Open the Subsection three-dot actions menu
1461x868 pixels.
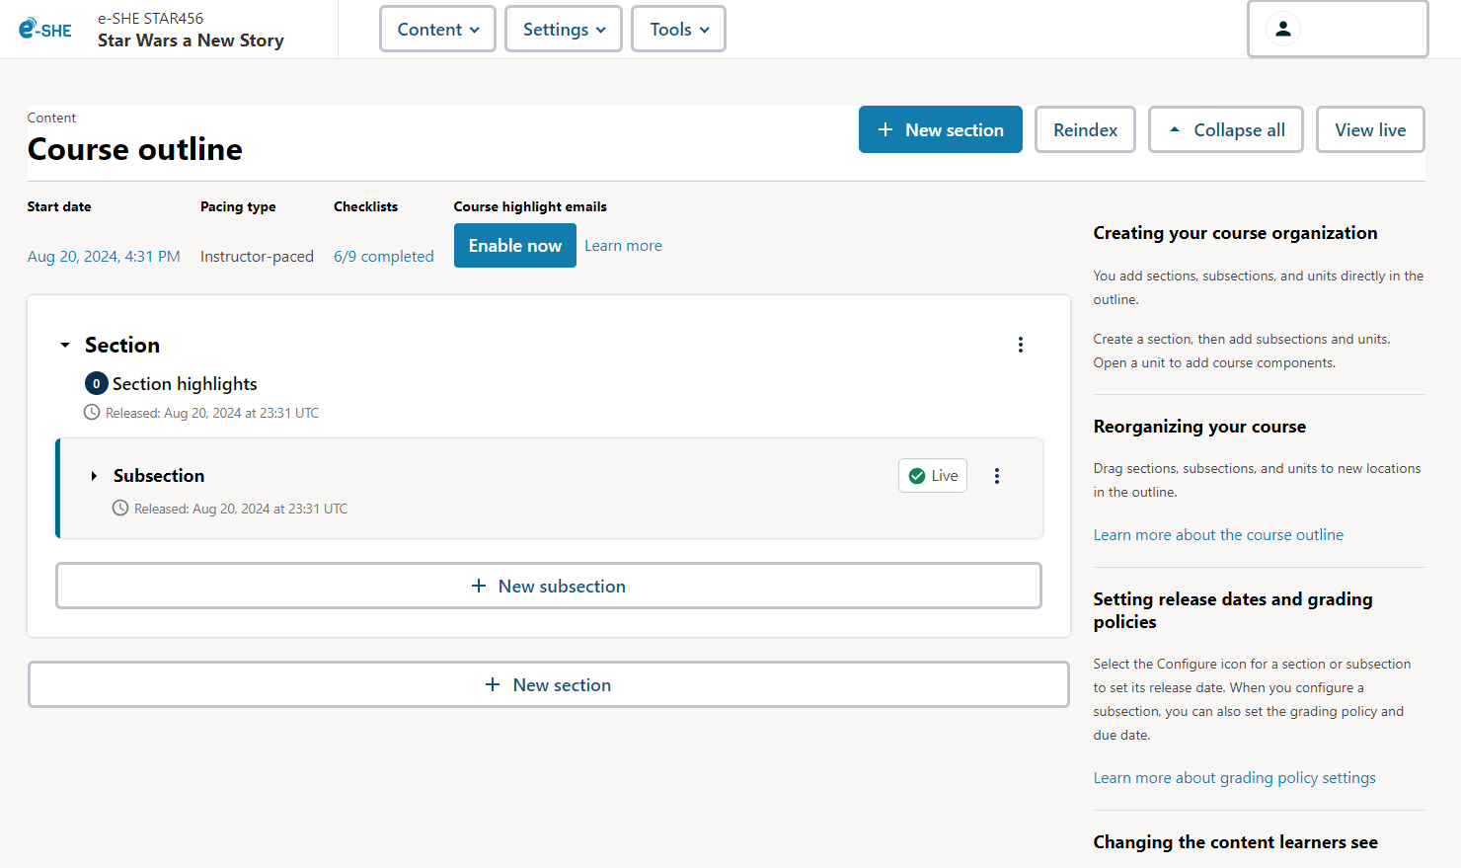click(996, 476)
